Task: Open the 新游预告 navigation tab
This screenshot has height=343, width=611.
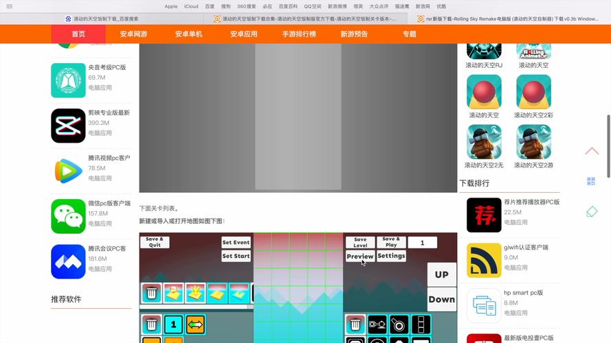Action: (354, 34)
